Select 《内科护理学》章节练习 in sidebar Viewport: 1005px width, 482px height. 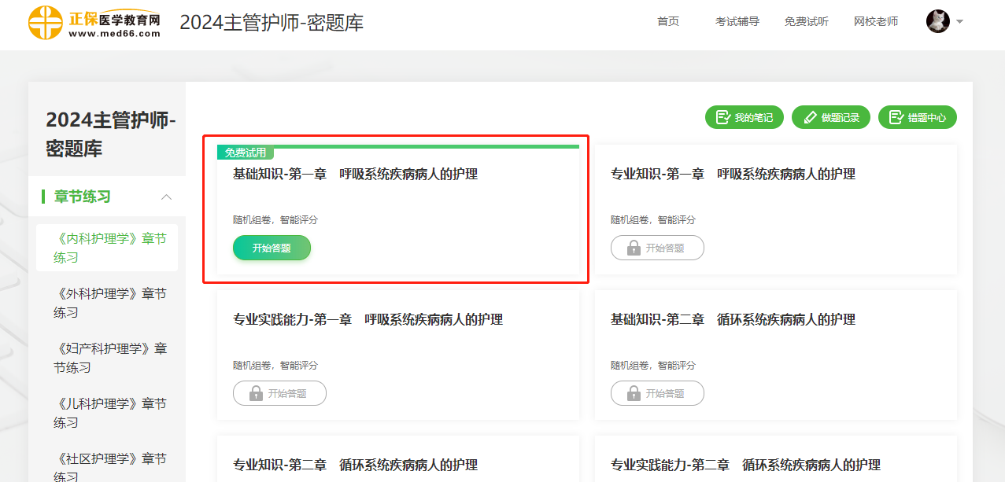pyautogui.click(x=109, y=248)
